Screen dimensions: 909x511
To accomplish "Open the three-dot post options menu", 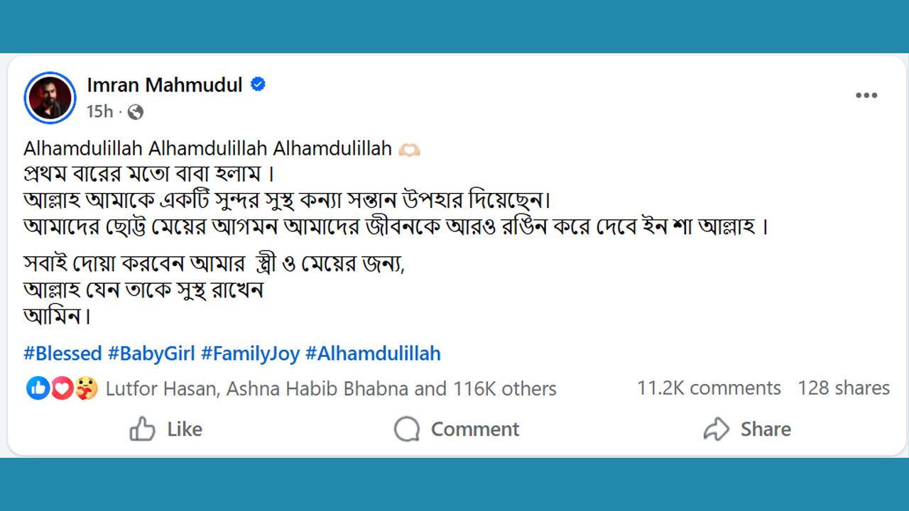I will click(x=866, y=96).
